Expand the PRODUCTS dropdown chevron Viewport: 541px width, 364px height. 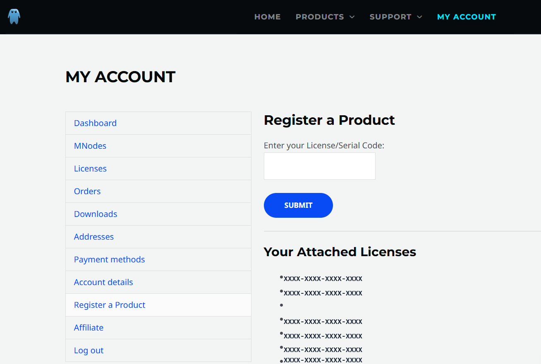352,17
